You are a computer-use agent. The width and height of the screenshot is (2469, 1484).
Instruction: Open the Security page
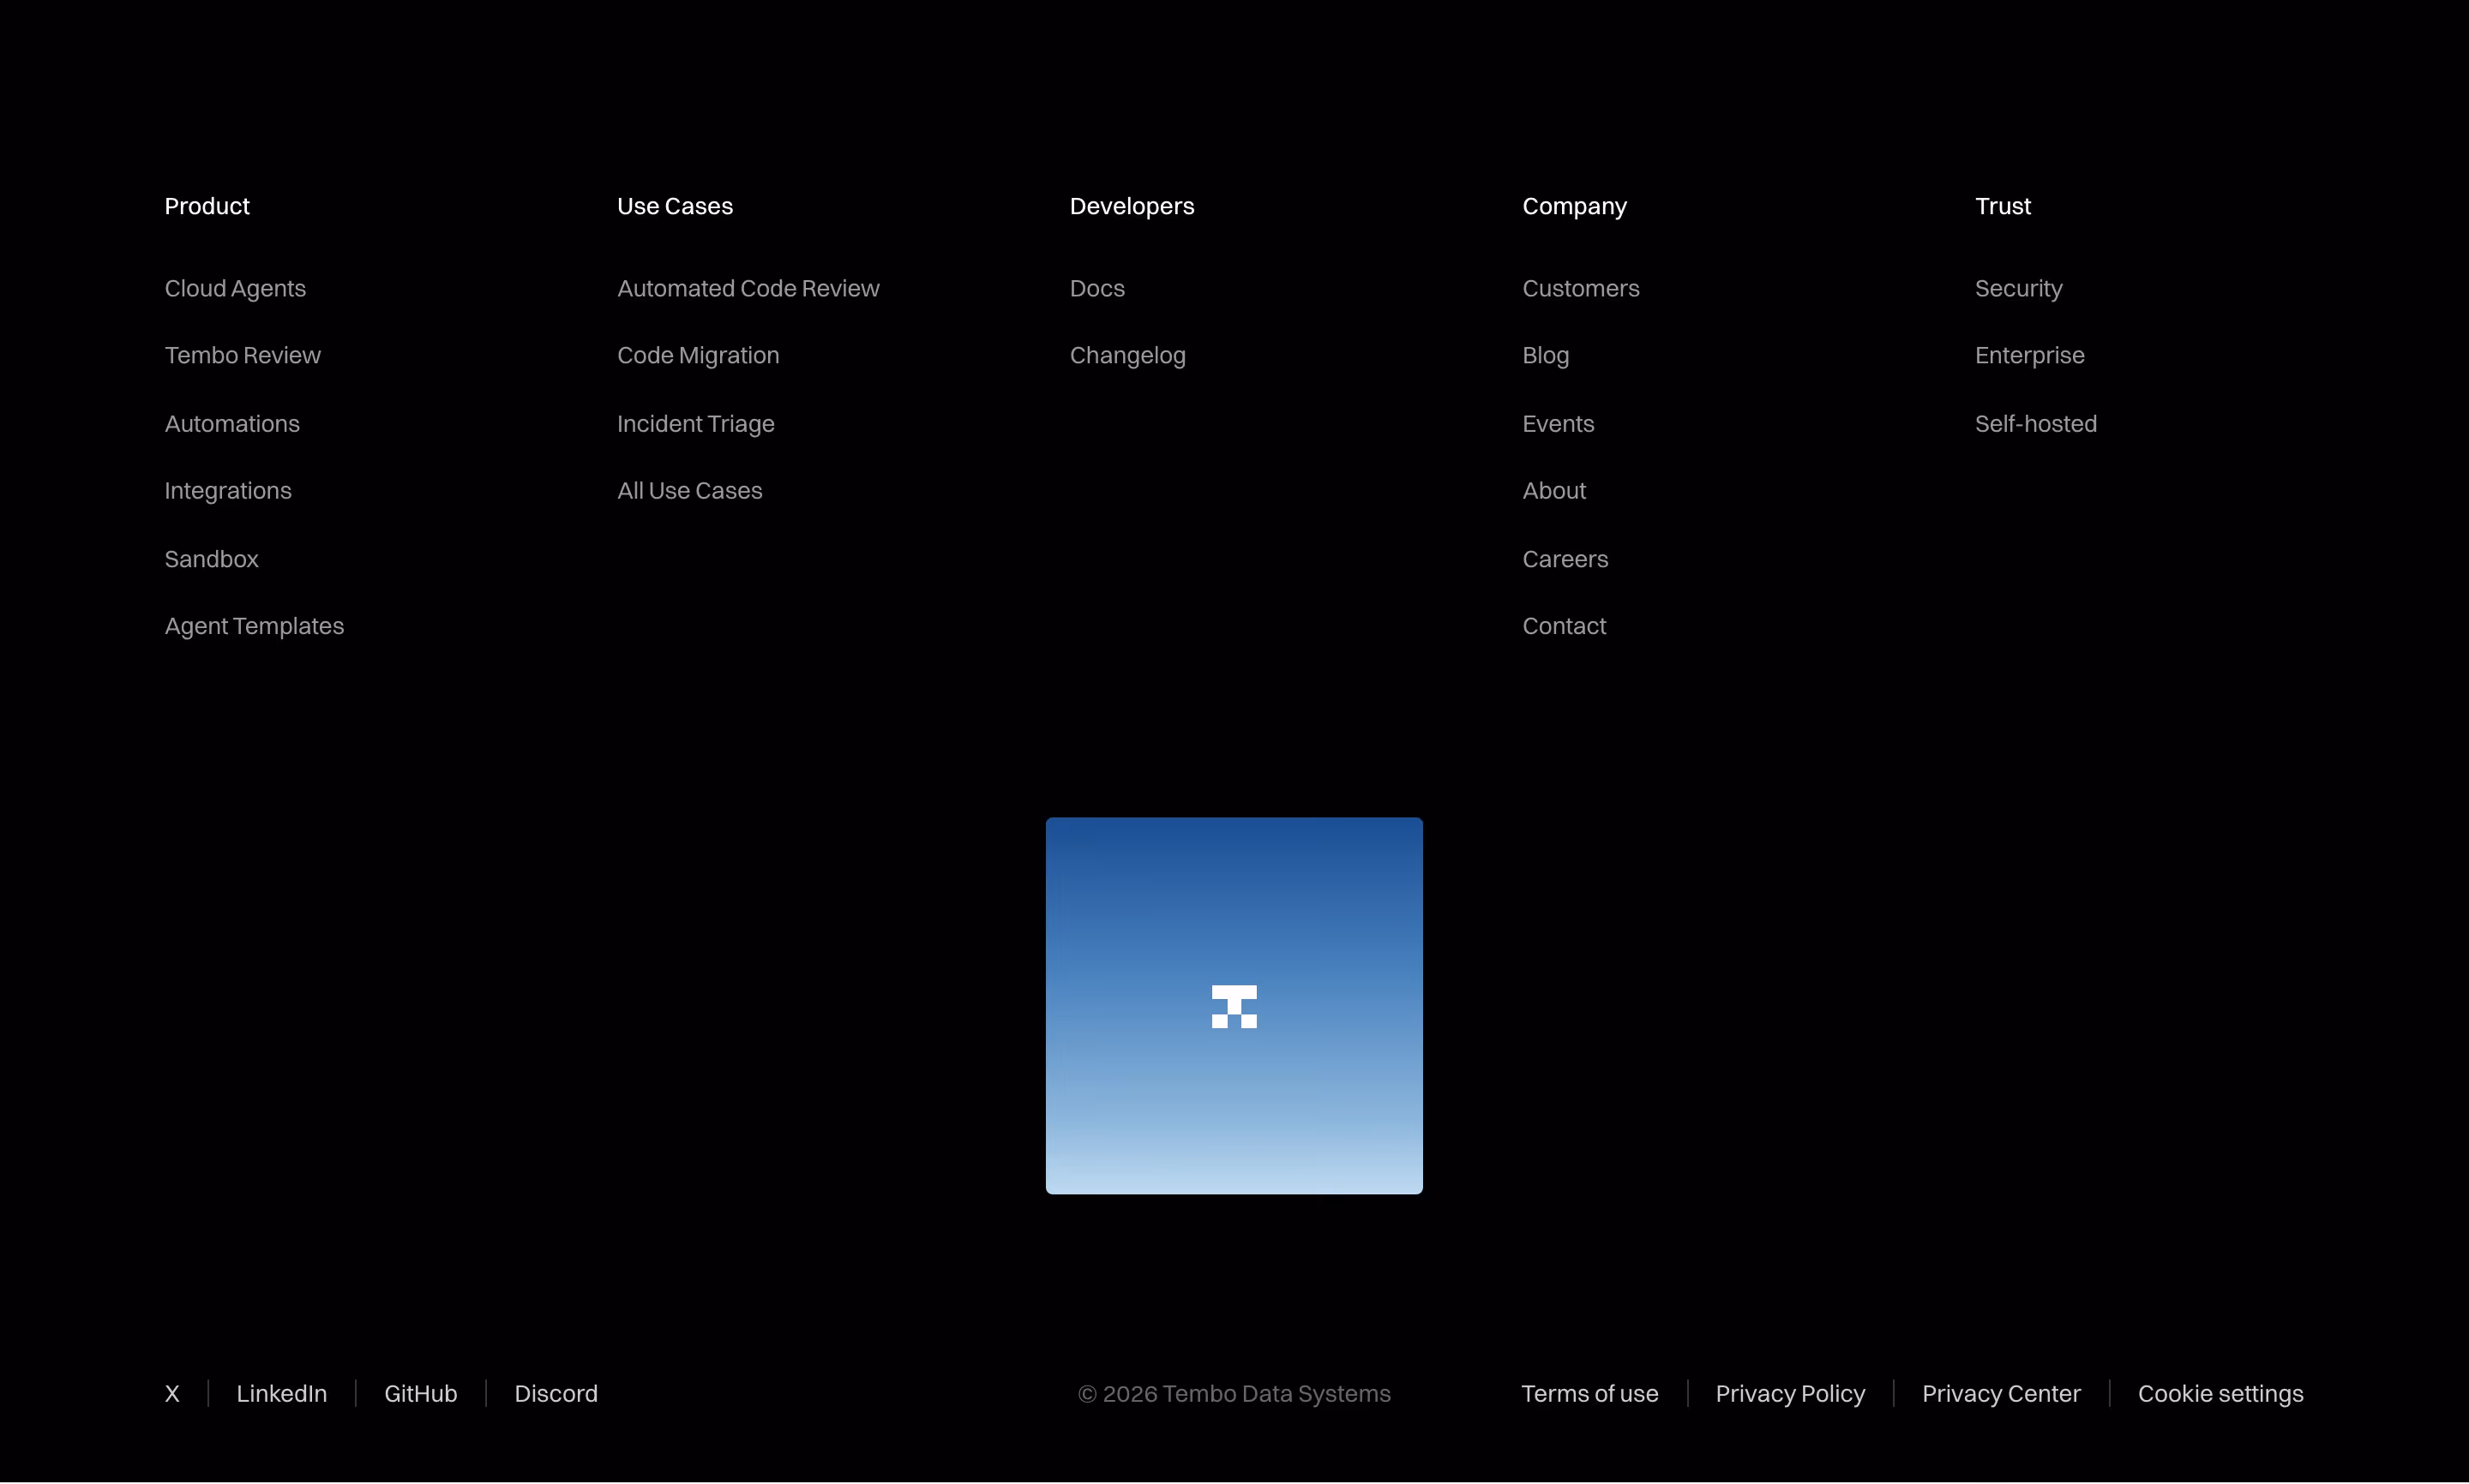[2018, 288]
